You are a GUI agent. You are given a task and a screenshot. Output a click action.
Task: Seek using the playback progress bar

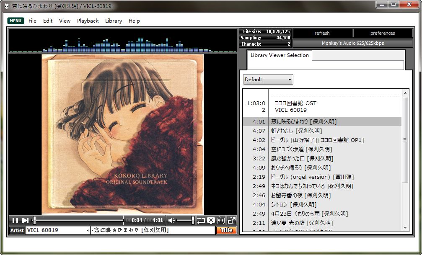click(78, 221)
